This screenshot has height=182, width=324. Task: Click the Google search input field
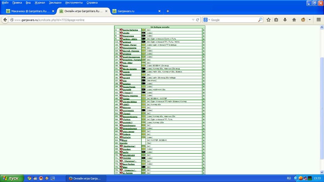coord(234,20)
